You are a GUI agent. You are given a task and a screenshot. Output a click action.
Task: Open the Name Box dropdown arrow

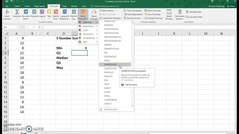(x=18, y=27)
